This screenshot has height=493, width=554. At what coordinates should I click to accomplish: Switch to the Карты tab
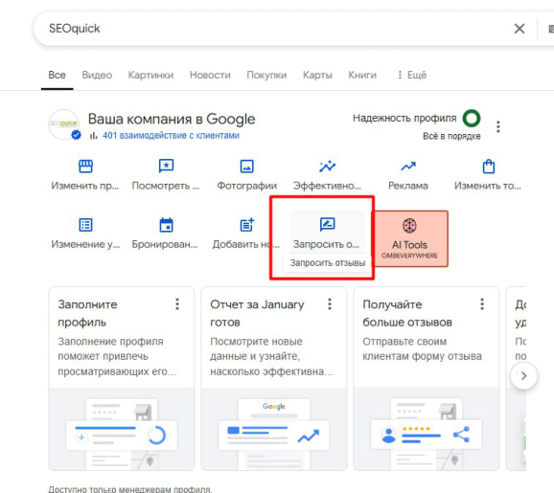(x=317, y=76)
